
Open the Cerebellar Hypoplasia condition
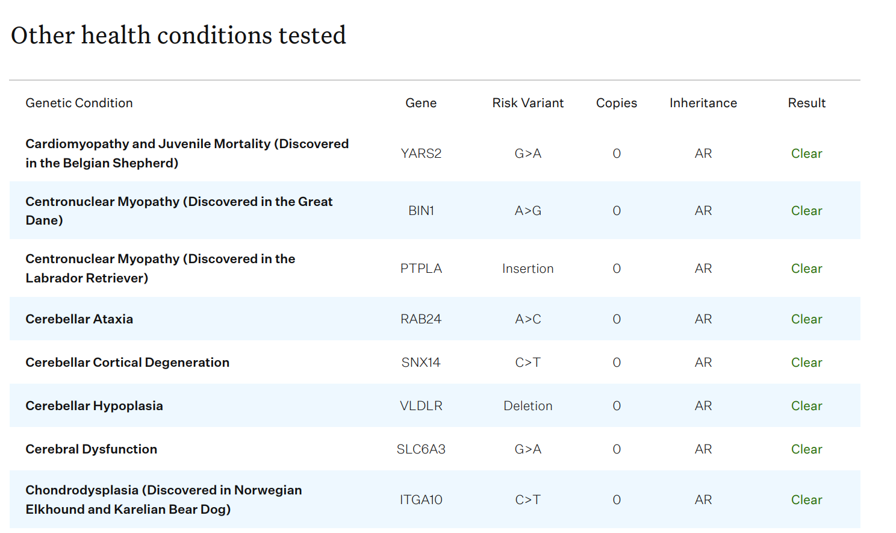pyautogui.click(x=94, y=406)
